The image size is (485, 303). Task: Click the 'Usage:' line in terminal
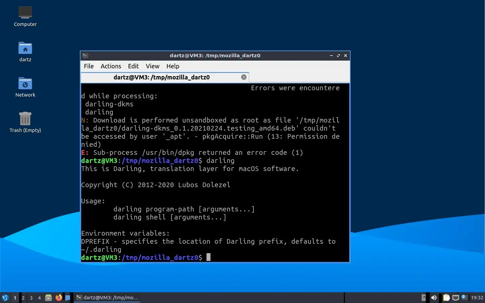(x=93, y=201)
